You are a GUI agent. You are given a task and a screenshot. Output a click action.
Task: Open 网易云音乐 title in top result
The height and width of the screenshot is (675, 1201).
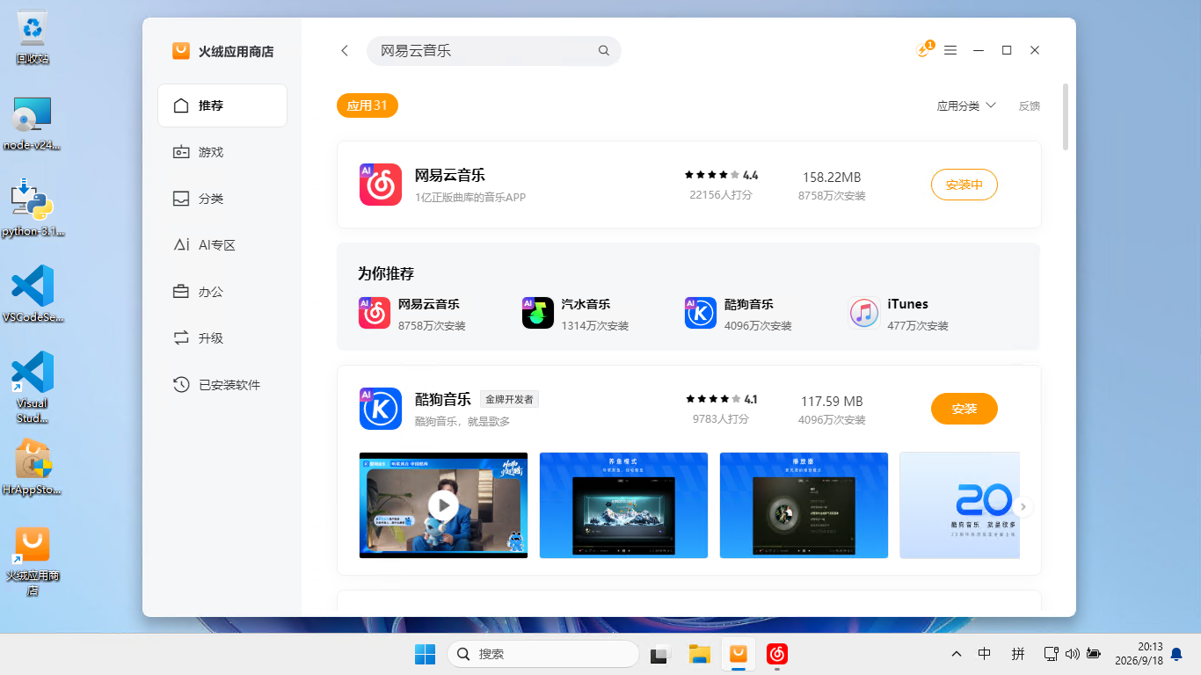pyautogui.click(x=450, y=175)
